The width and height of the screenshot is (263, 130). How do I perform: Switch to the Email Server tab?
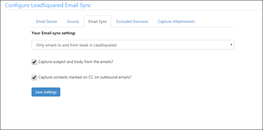tap(47, 22)
